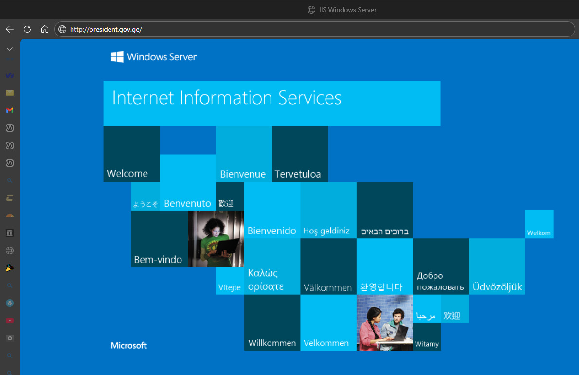Click the traditional Chinese 歡迎 tile

pyautogui.click(x=230, y=196)
